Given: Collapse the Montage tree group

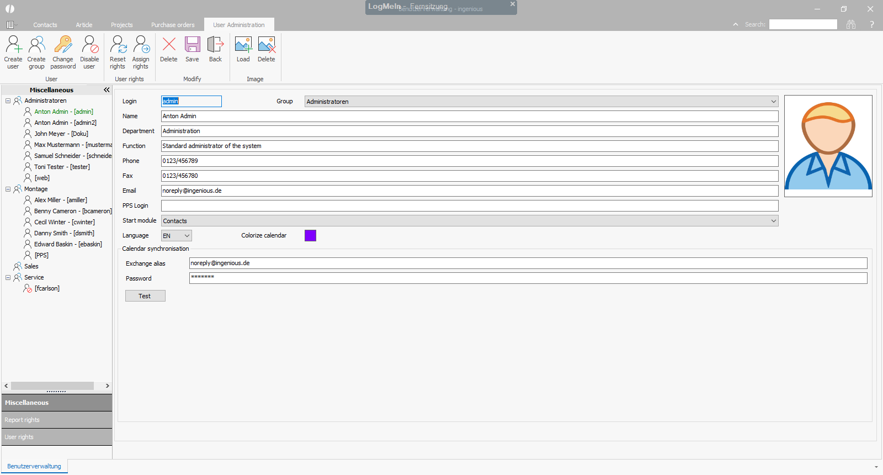Looking at the screenshot, I should [8, 189].
